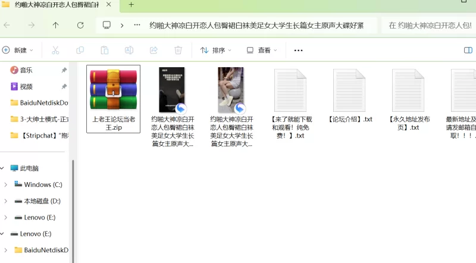Open the 排序 (Sort) dropdown menu
The image size is (476, 263).
click(x=217, y=50)
